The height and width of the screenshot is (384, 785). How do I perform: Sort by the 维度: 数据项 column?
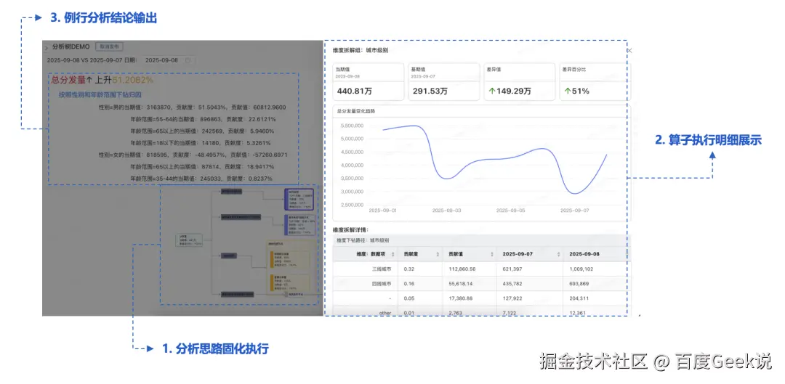pyautogui.click(x=392, y=254)
